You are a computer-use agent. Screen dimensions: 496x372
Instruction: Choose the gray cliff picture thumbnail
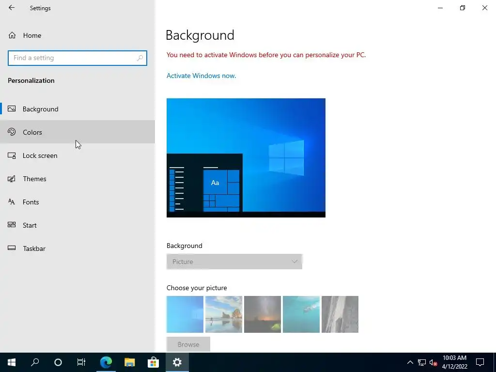pos(340,314)
